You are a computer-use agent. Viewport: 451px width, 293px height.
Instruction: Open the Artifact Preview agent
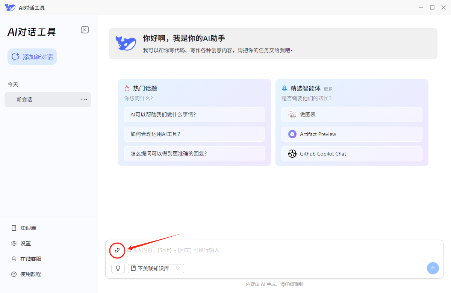pos(352,134)
